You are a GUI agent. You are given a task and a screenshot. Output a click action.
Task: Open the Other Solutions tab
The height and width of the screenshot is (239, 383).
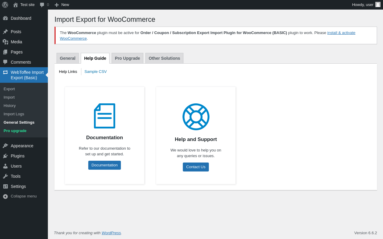click(x=164, y=58)
